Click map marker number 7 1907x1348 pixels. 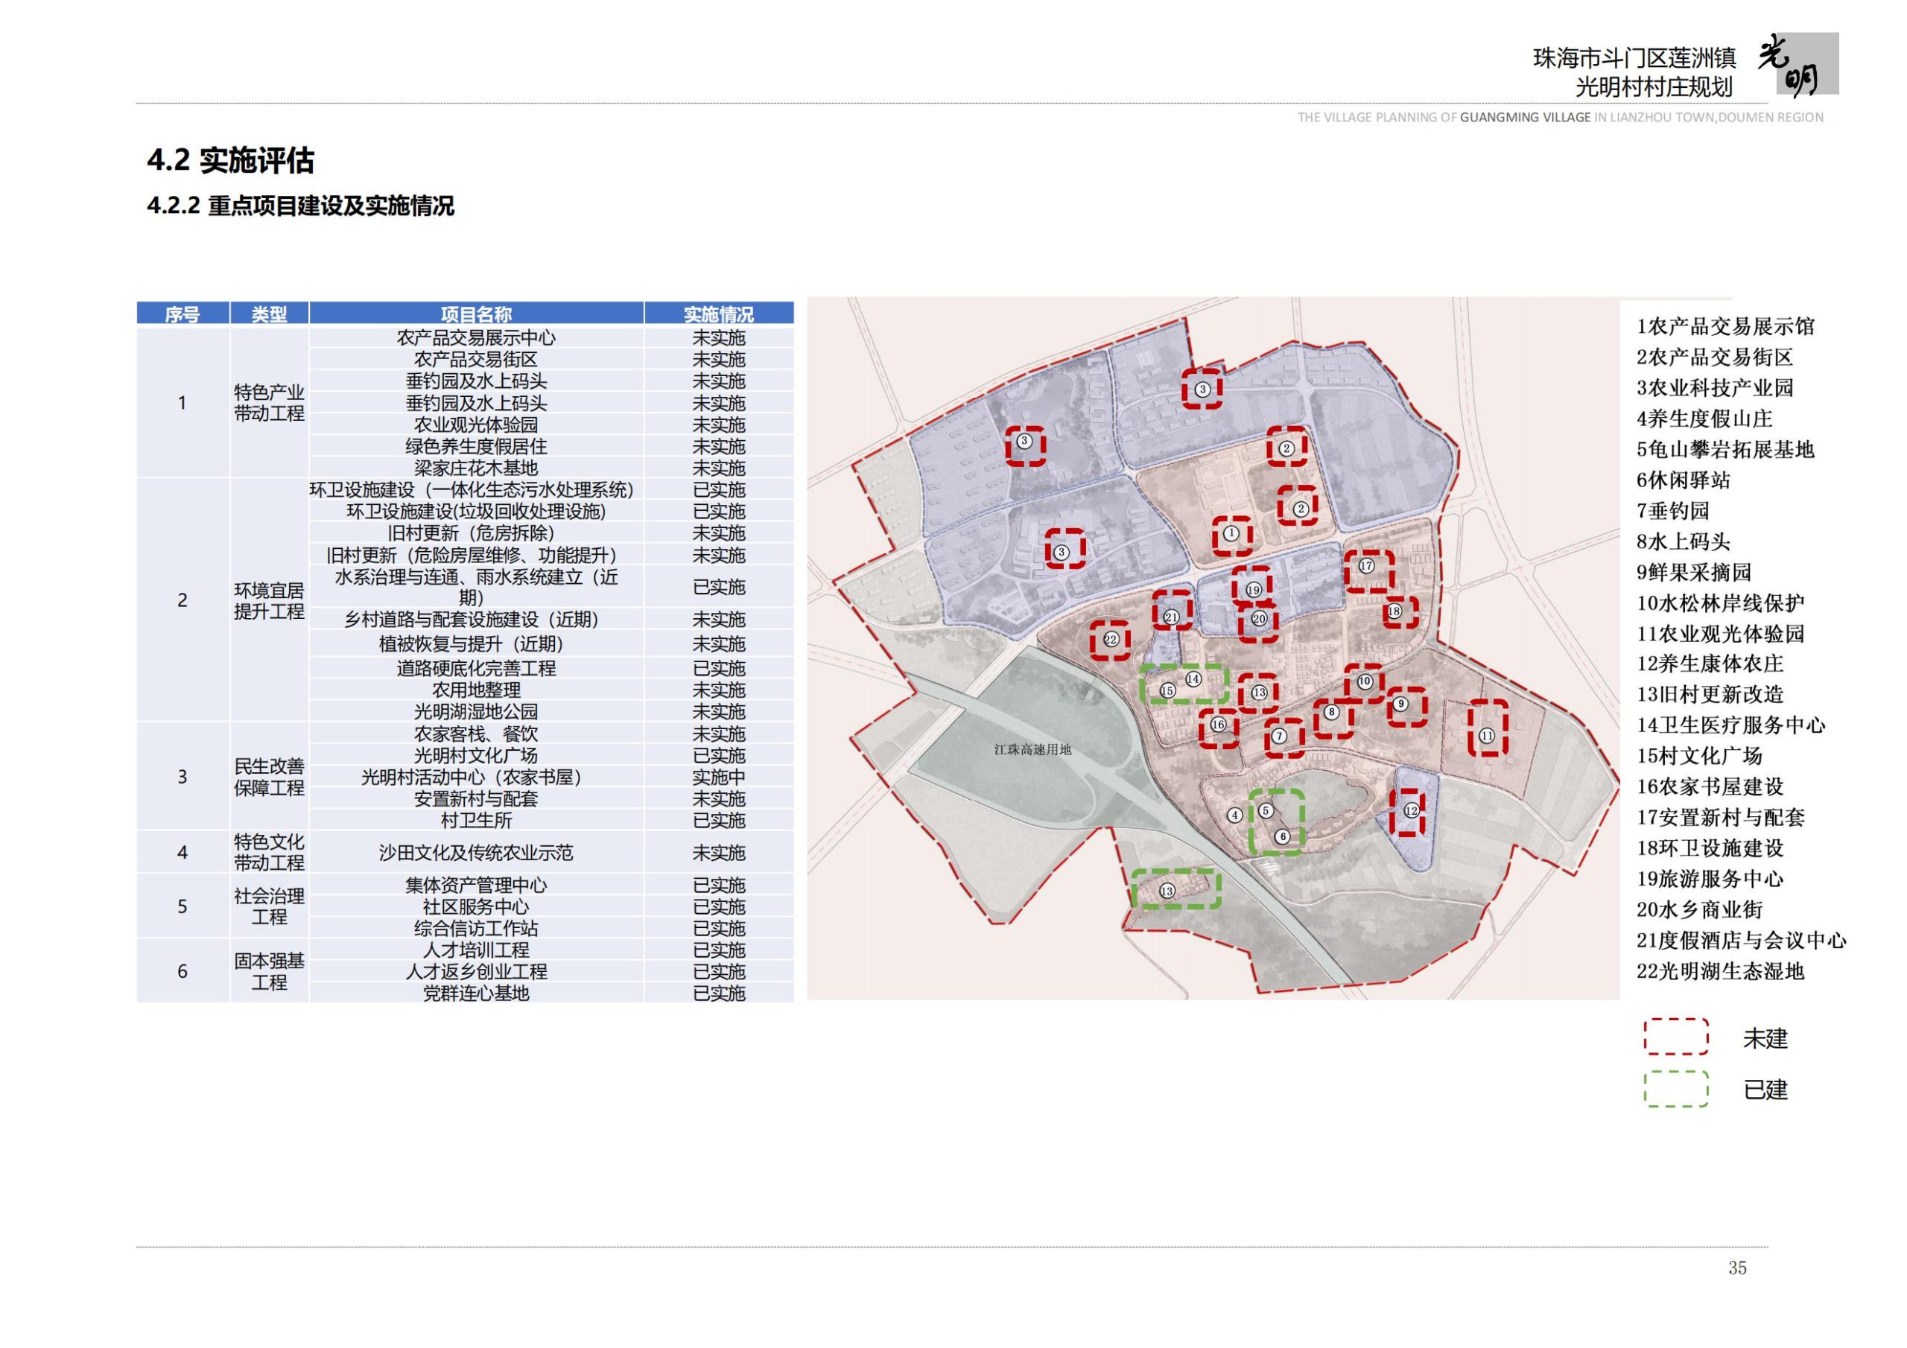(1279, 736)
